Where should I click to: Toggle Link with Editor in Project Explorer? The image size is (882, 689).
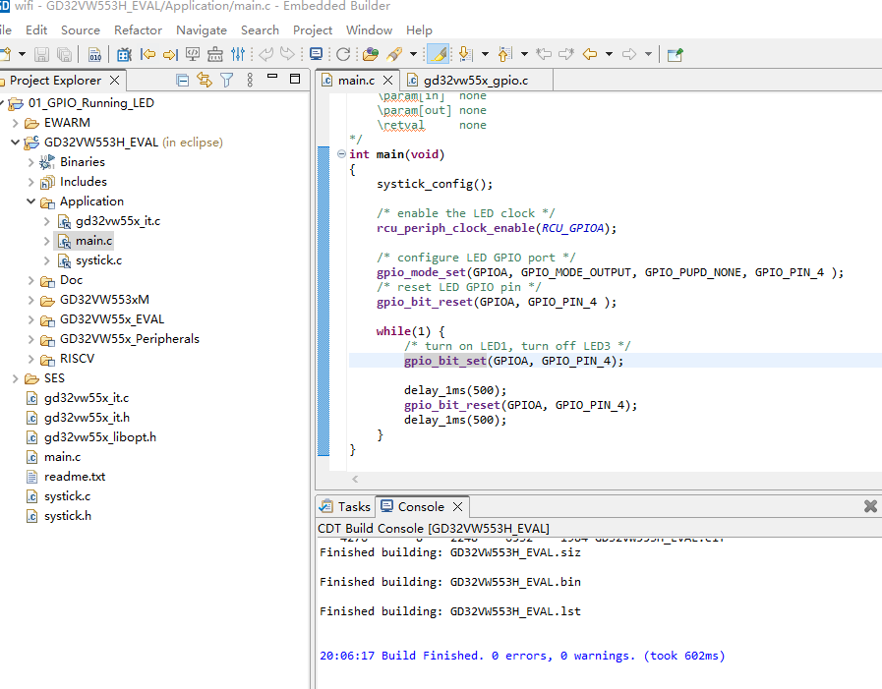click(x=205, y=81)
